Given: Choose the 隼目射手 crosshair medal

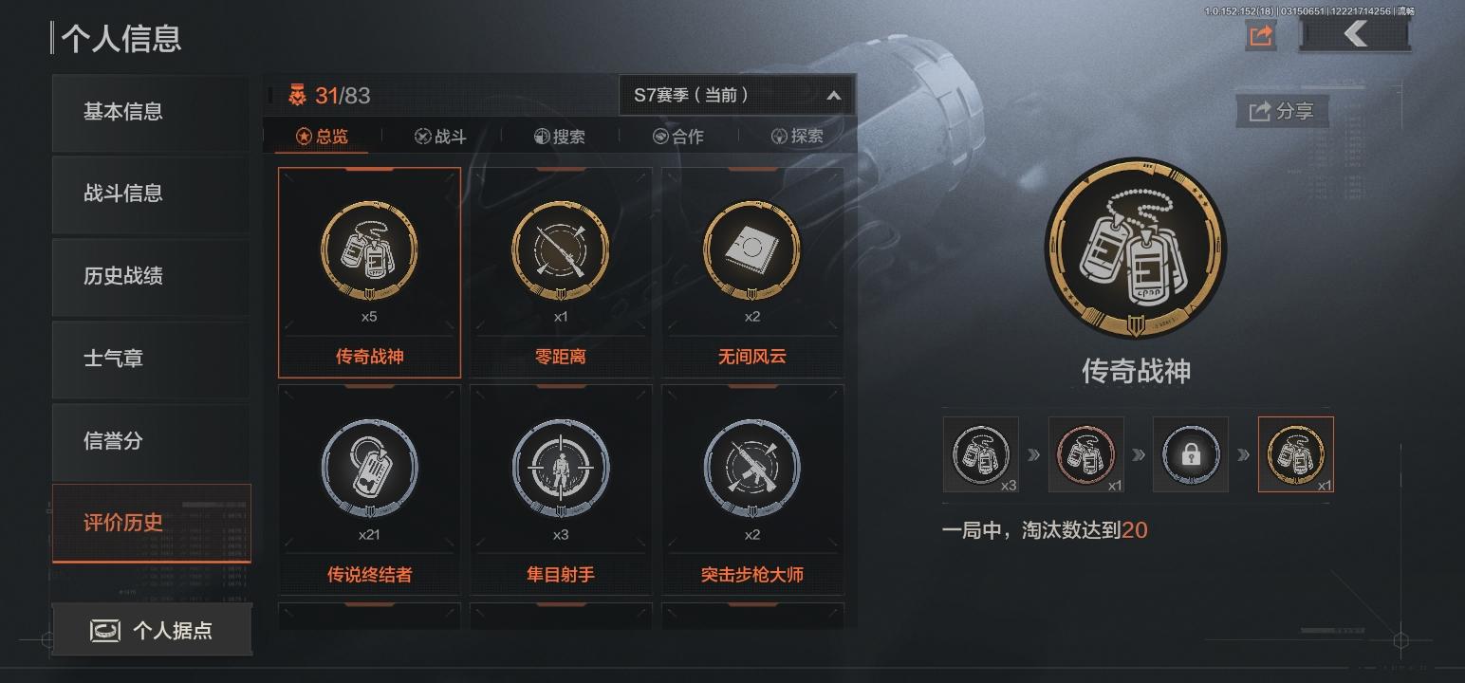Looking at the screenshot, I should 561,489.
